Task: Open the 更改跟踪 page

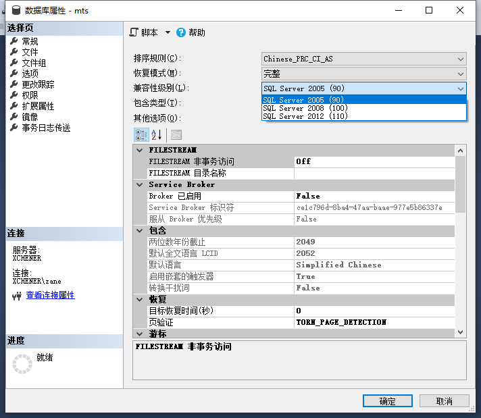Action: tap(38, 84)
